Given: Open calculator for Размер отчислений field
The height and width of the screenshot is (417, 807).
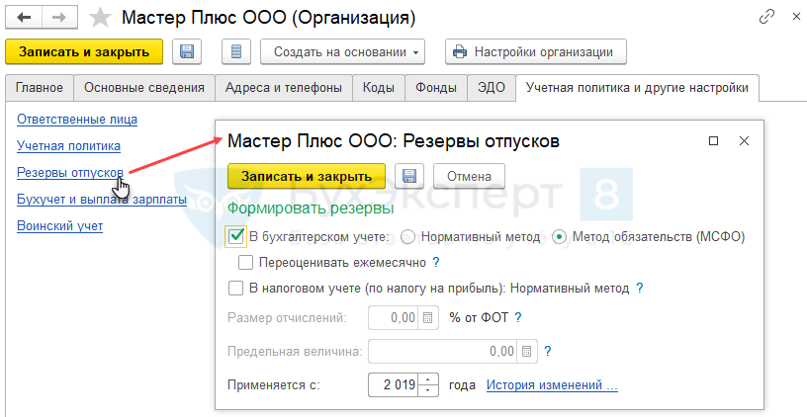Looking at the screenshot, I should (x=427, y=318).
